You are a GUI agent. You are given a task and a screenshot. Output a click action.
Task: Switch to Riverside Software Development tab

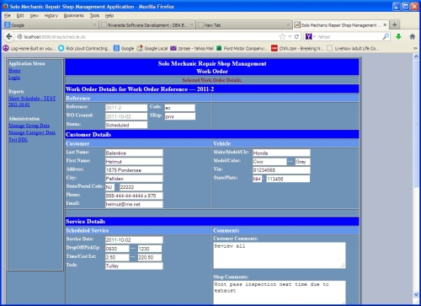147,25
